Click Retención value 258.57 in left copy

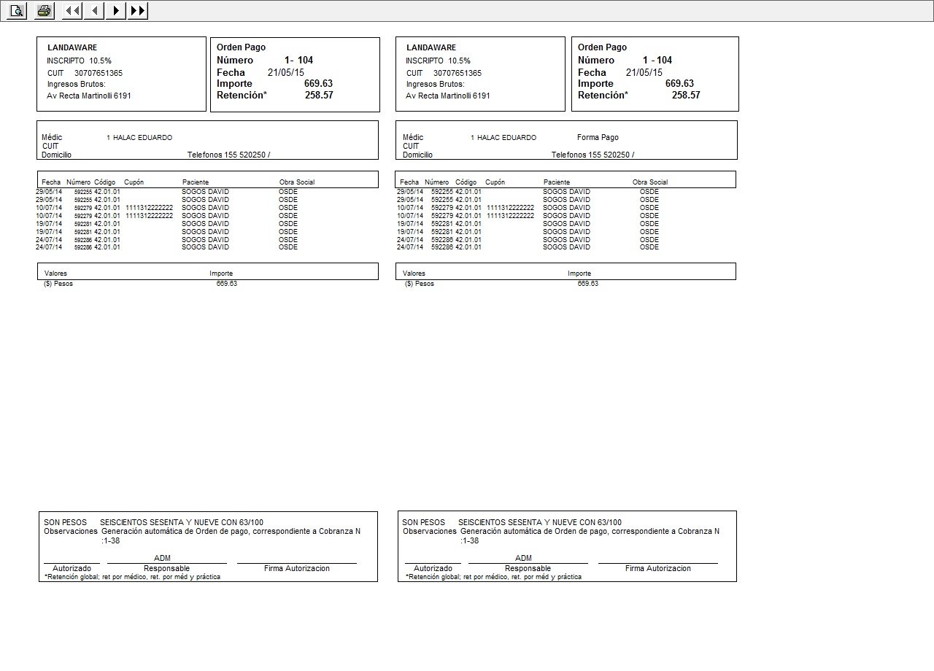[319, 95]
